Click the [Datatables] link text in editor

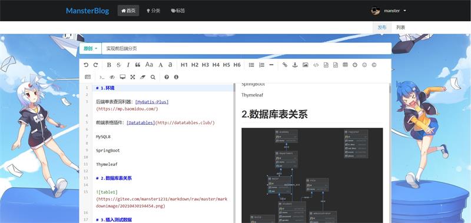(141, 123)
